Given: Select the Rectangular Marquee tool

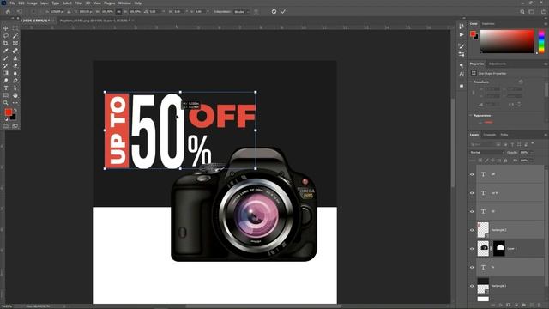Looking at the screenshot, I should tap(15, 28).
